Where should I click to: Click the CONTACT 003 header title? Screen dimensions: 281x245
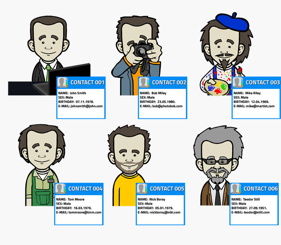[263, 82]
